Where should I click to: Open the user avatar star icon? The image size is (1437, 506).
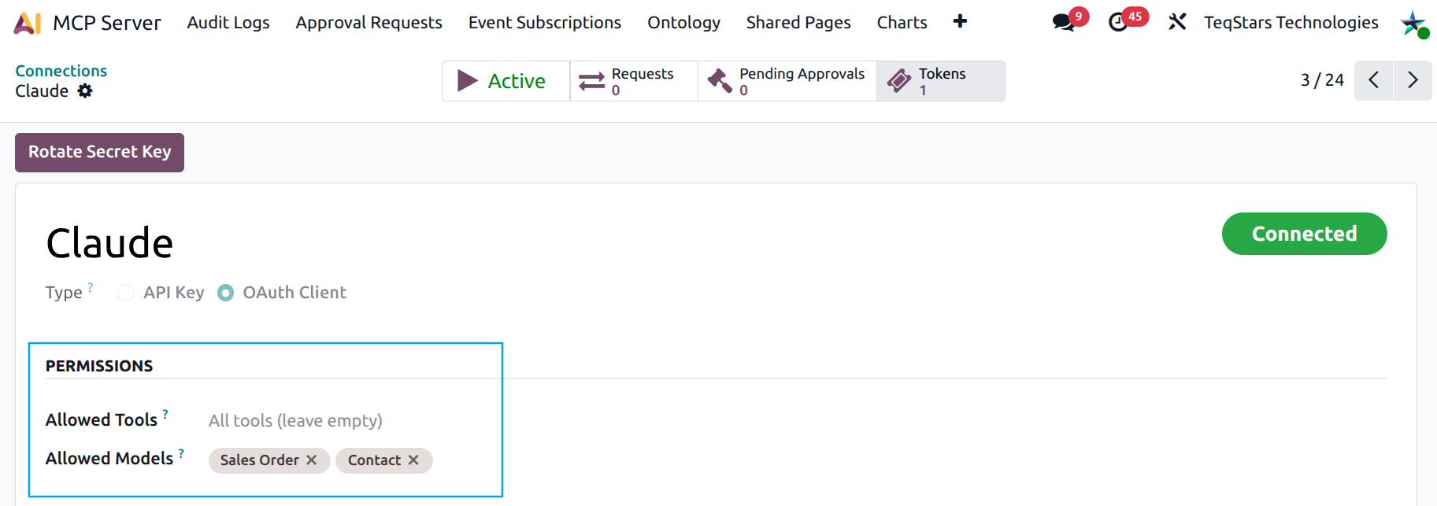tap(1414, 23)
